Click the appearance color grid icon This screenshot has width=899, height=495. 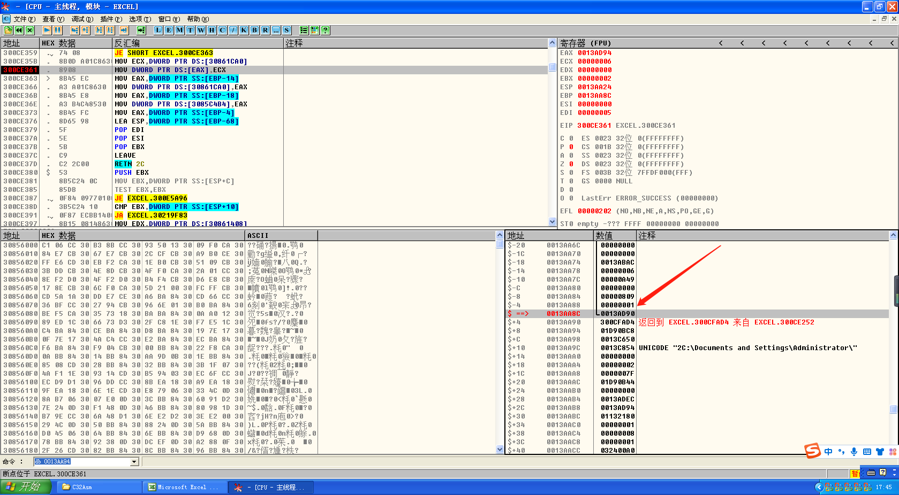[x=315, y=30]
